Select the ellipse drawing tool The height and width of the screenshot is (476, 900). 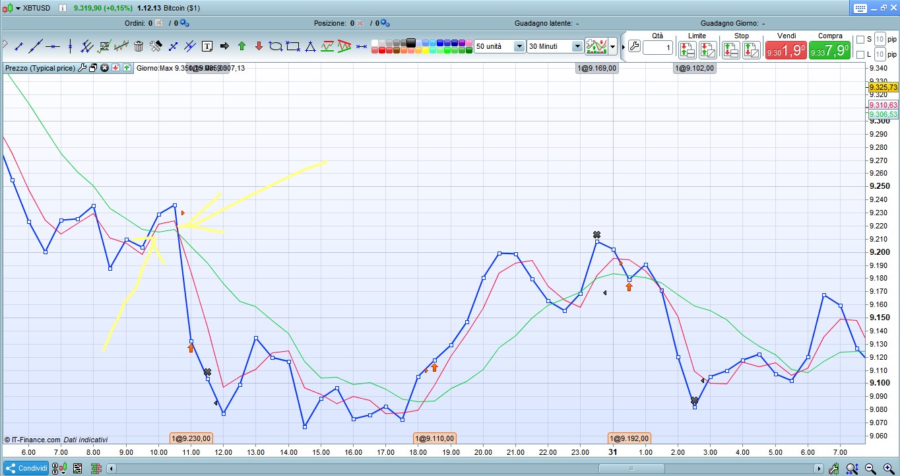(276, 46)
